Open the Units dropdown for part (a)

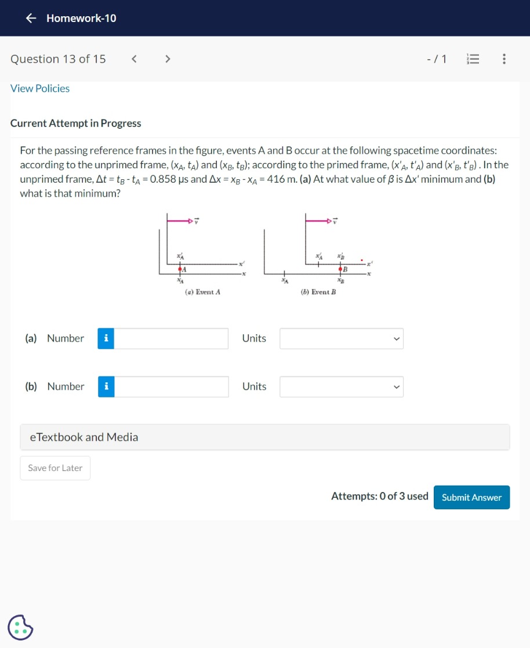coord(341,338)
